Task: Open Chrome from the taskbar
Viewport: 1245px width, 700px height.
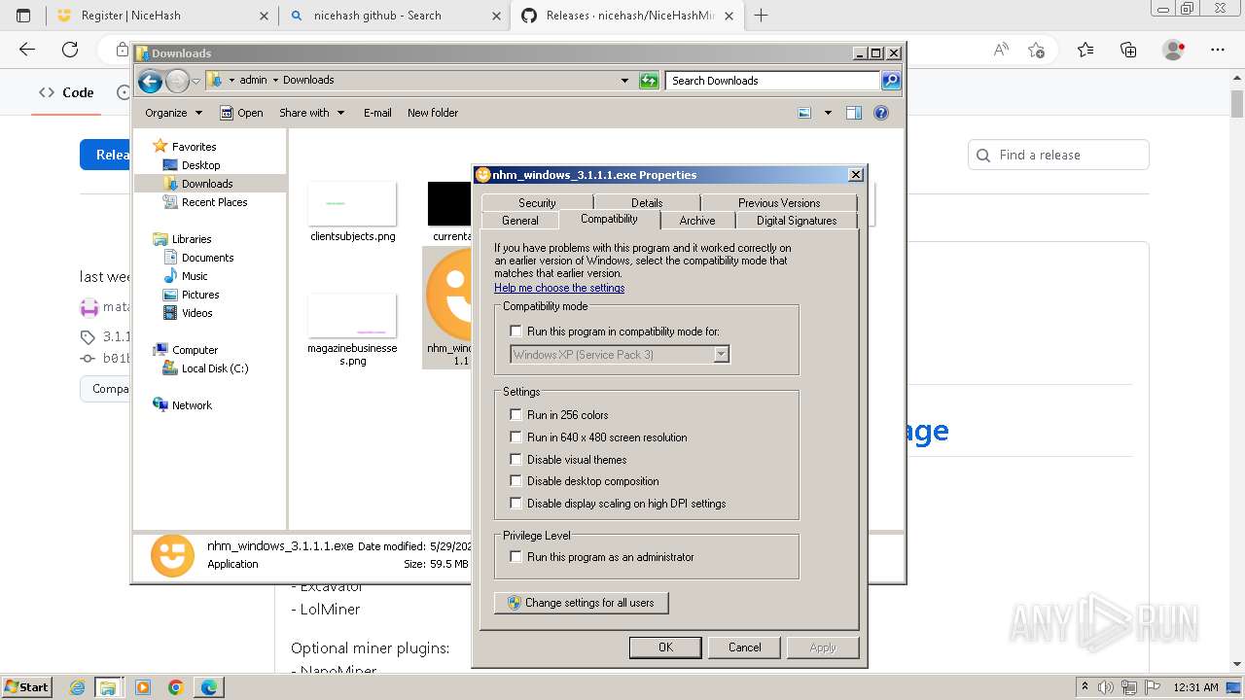Action: click(x=176, y=687)
